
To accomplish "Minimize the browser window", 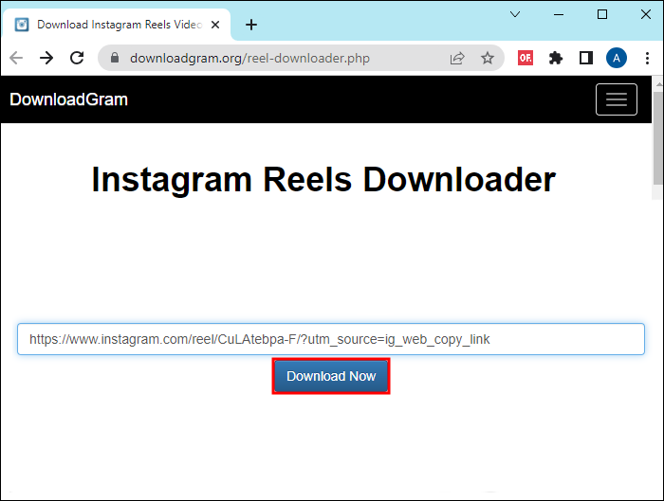I will coord(559,14).
